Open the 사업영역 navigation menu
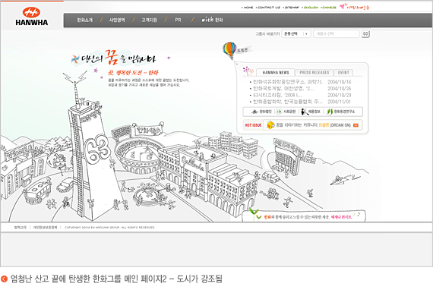 (117, 20)
